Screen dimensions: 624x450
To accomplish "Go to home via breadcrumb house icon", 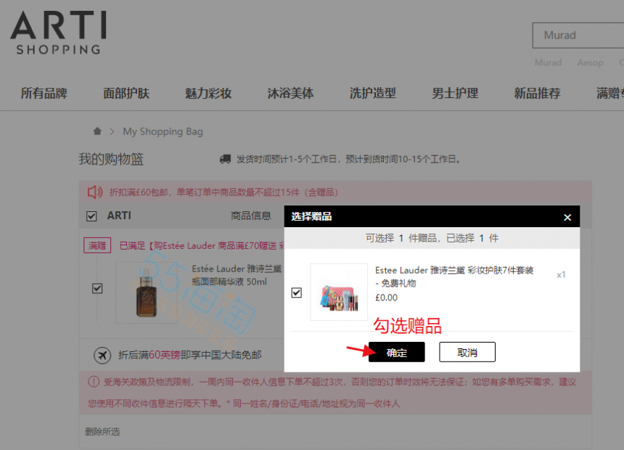I will [97, 131].
